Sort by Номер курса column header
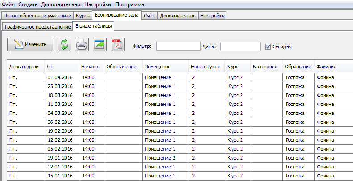This screenshot has height=181, width=353. coord(207,67)
